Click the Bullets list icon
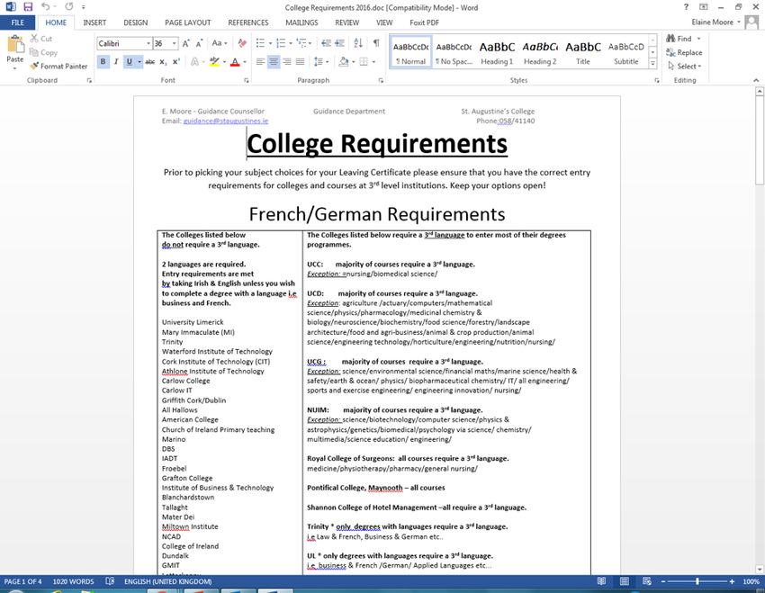 coord(260,43)
